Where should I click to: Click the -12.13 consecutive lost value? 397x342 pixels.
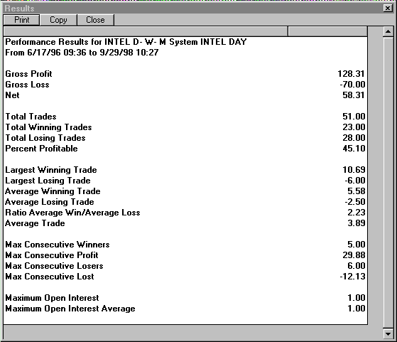pyautogui.click(x=352, y=276)
